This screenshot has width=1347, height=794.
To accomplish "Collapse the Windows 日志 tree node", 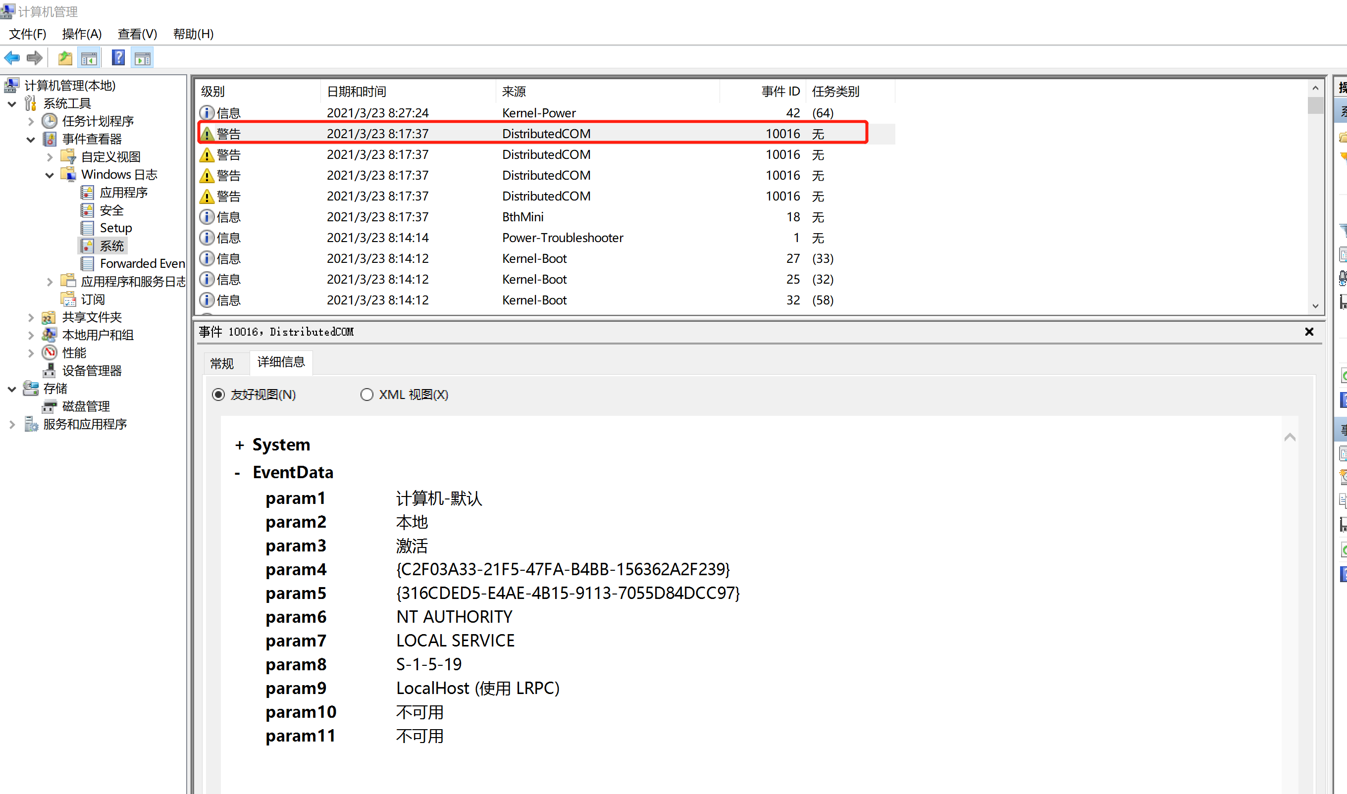I will click(x=50, y=175).
